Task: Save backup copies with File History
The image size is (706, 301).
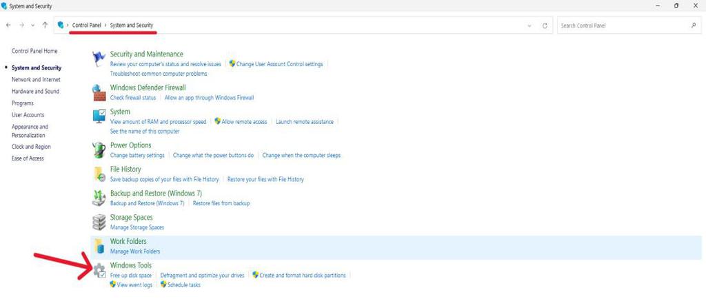Action: [x=164, y=180]
